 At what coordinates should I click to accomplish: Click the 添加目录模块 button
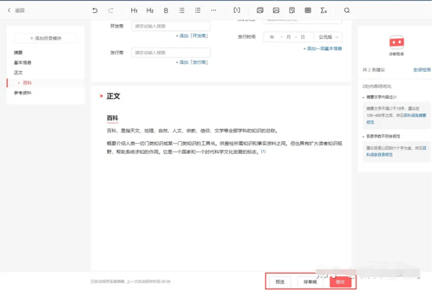[x=46, y=38]
